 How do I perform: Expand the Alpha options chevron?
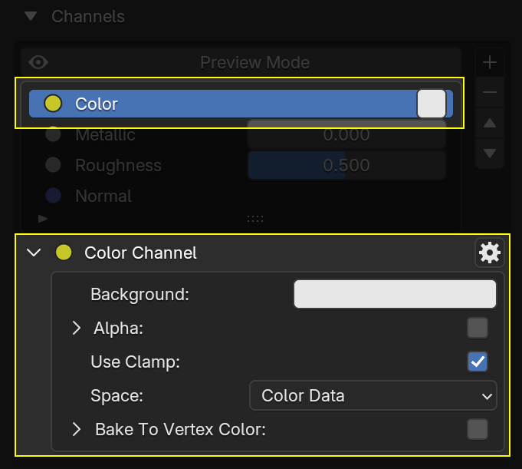click(77, 328)
